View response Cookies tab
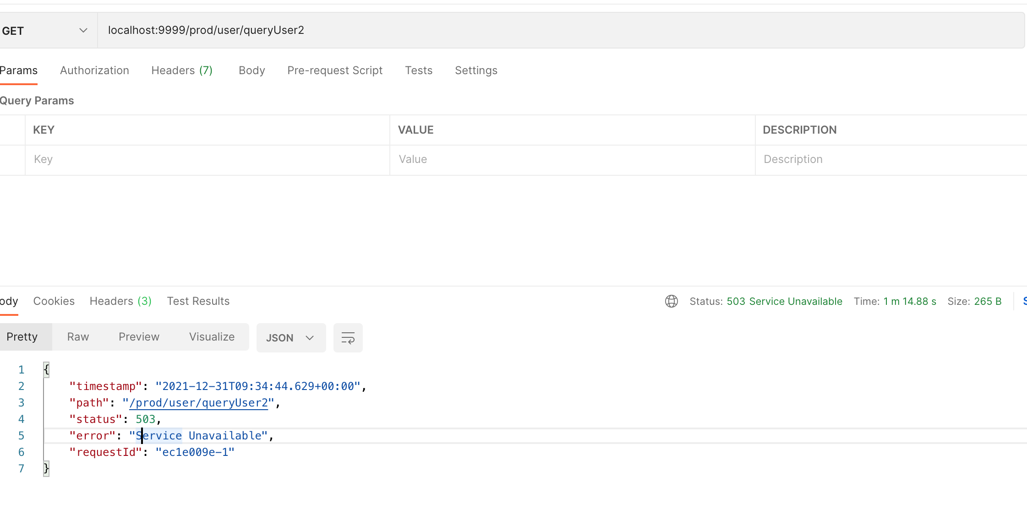The width and height of the screenshot is (1027, 509). coord(54,301)
